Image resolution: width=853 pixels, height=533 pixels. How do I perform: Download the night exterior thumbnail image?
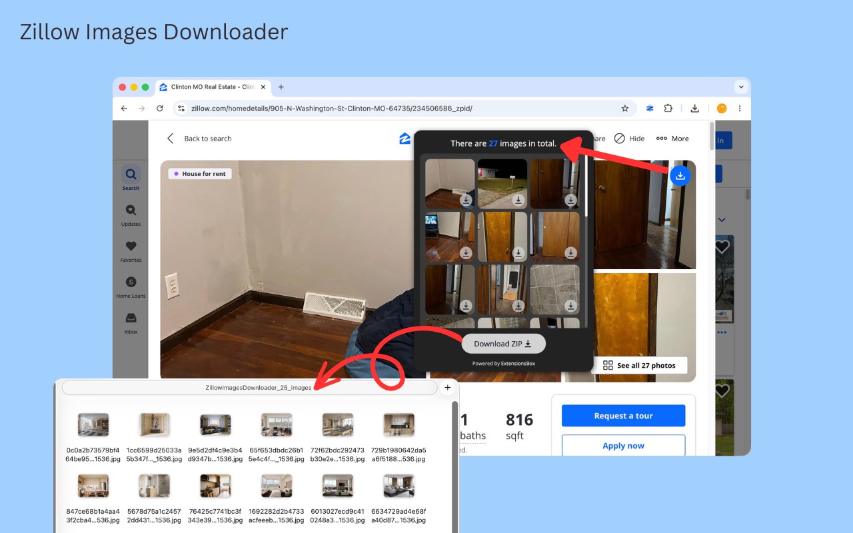(518, 200)
